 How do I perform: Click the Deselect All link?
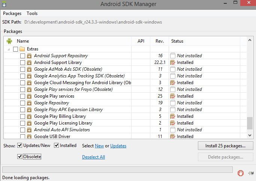click(93, 157)
